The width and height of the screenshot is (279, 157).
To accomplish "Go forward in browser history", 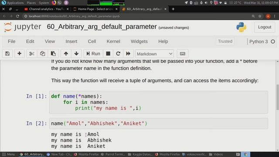I will tap(11, 16).
